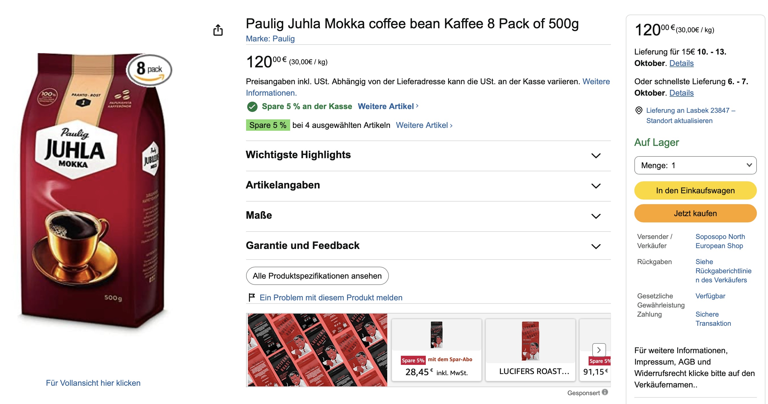
Task: Open Alle Produktspezifikationen ansehen
Action: coord(317,276)
